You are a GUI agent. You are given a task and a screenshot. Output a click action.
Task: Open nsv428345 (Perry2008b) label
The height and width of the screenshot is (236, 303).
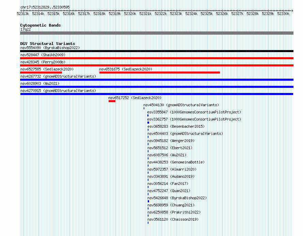click(43, 62)
